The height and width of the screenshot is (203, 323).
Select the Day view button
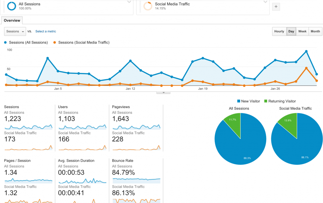pos(291,31)
